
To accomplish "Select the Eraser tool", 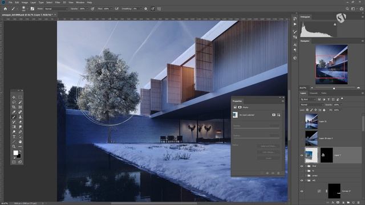I will (21, 122).
